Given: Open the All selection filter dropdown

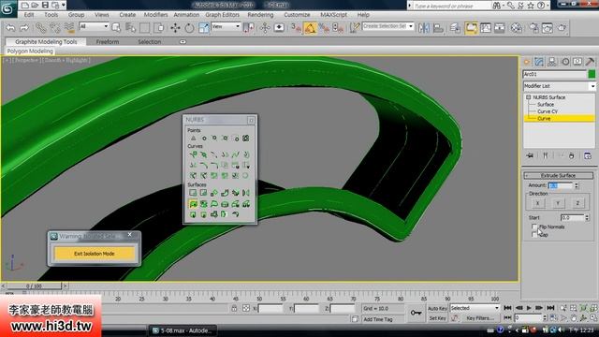Looking at the screenshot, I should coord(94,26).
